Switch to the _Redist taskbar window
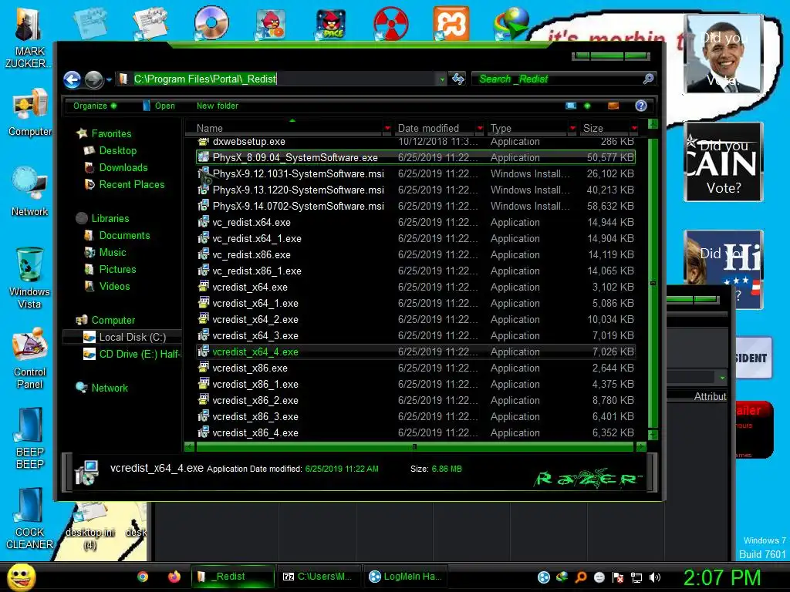 click(x=233, y=577)
